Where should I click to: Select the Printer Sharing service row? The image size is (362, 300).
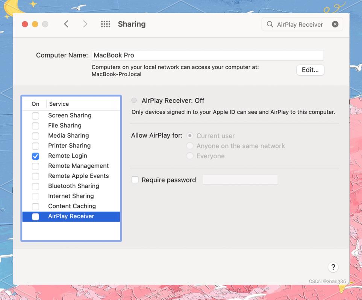(x=71, y=146)
